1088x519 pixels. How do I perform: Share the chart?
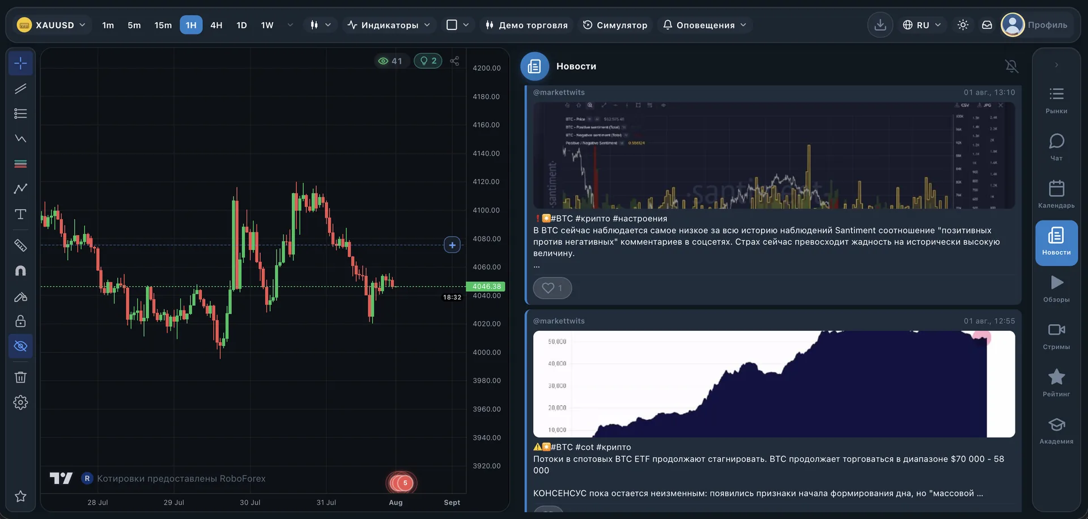454,61
